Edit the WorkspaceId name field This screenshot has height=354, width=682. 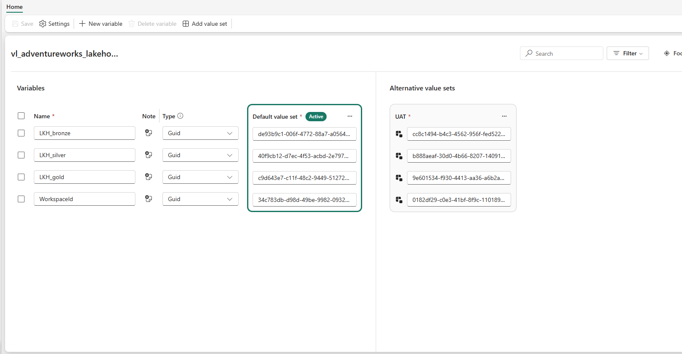[x=85, y=199]
